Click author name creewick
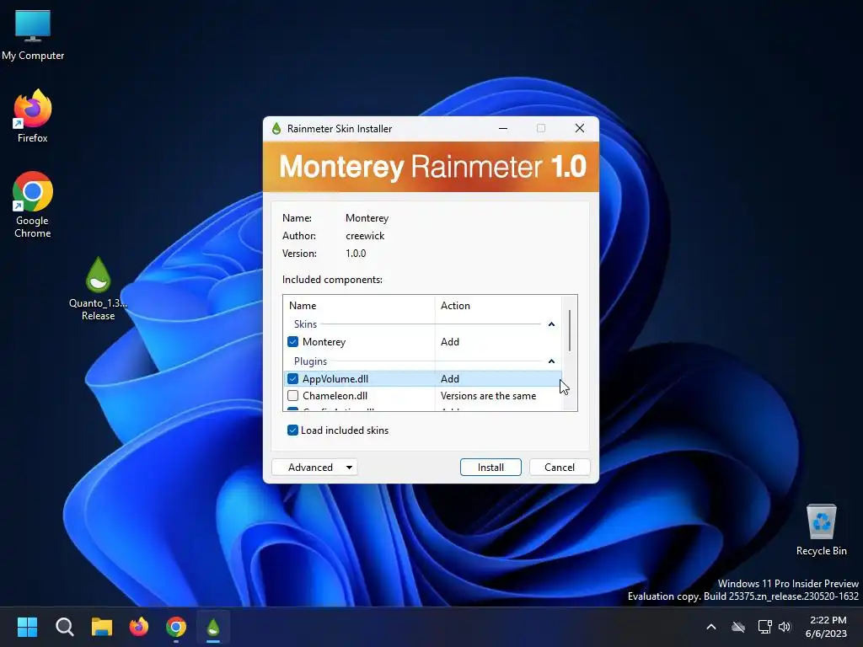The height and width of the screenshot is (647, 863). 365,236
